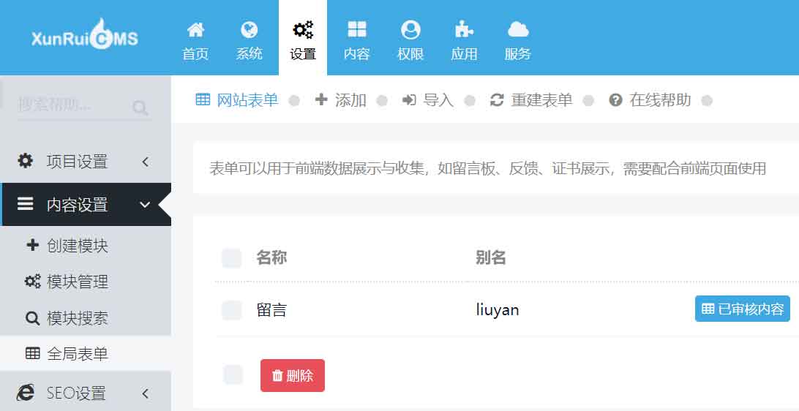Image resolution: width=799 pixels, height=411 pixels.
Task: Open the 首页 home icon
Action: pos(195,30)
